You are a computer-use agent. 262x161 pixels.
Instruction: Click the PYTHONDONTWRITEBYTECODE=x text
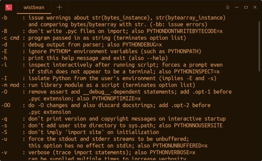point(185,31)
